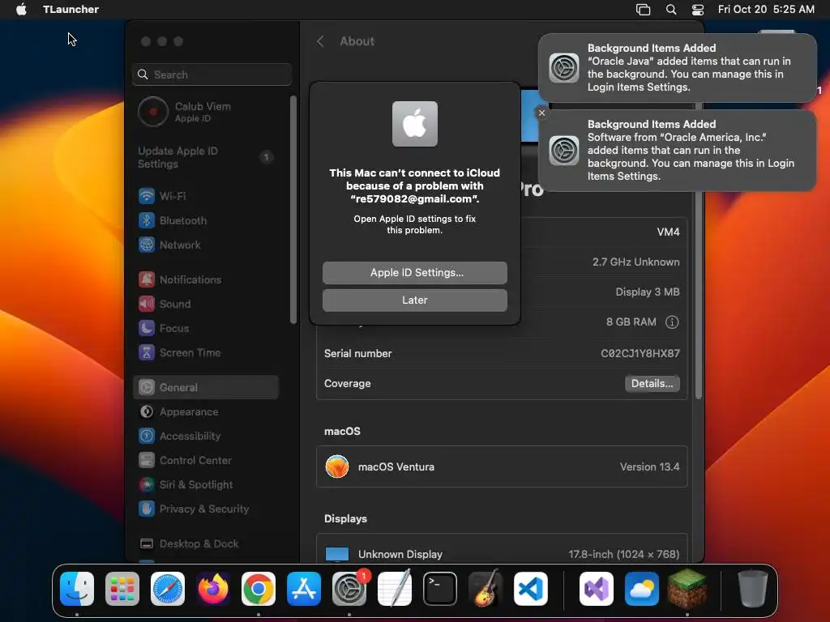
Task: Click the RAM info circle icon
Action: 672,322
